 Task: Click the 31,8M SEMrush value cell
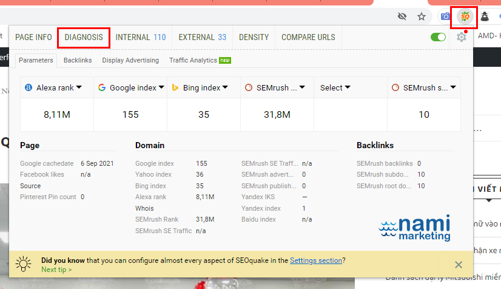pos(277,115)
